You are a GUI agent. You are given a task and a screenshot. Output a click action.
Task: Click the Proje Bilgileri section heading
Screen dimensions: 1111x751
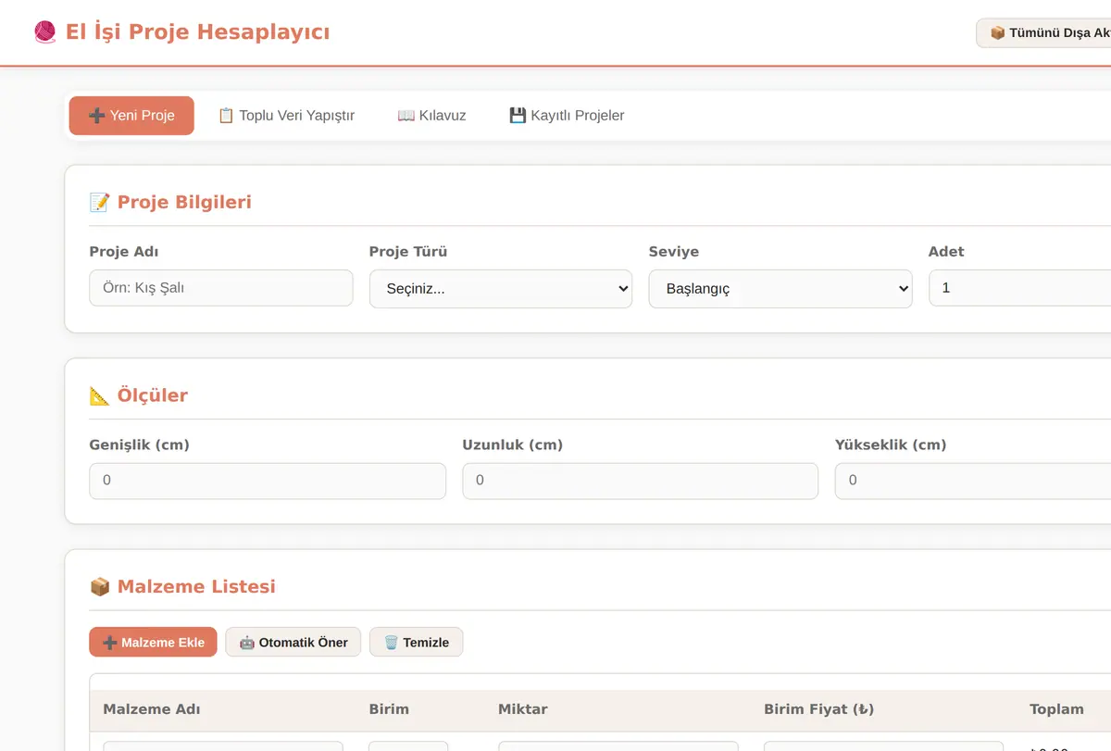tap(170, 202)
